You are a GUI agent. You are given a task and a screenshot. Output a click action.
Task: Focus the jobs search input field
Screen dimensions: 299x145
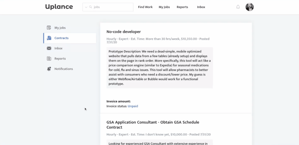click(x=113, y=7)
